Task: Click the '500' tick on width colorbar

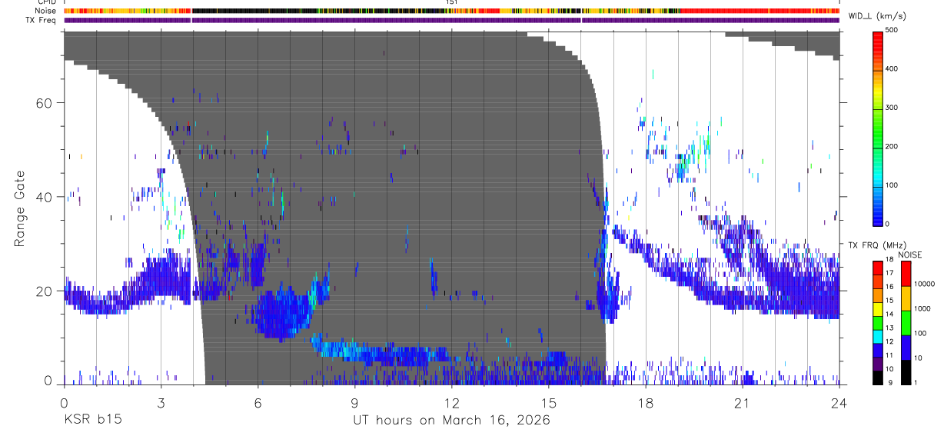Action: pyautogui.click(x=891, y=30)
